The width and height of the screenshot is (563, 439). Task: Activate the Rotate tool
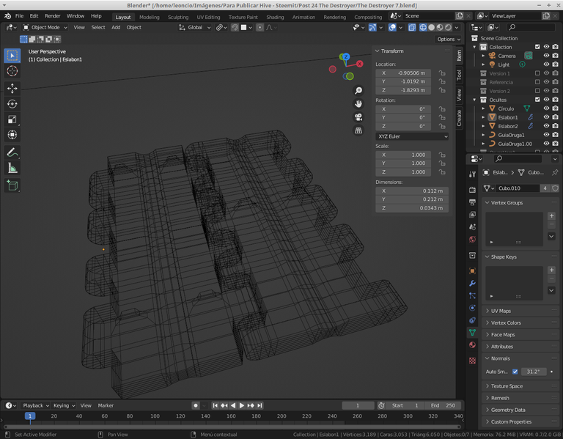[x=12, y=104]
